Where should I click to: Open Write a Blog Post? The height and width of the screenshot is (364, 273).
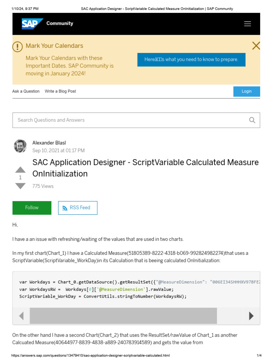pyautogui.click(x=60, y=91)
